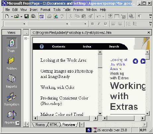153x134 pixels.
Task: Click the Cut scissors icon
Action: point(71,16)
